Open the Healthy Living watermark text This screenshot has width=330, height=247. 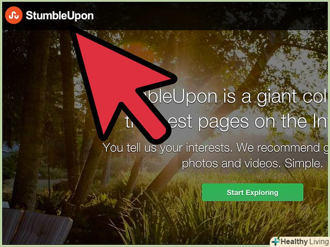(304, 242)
